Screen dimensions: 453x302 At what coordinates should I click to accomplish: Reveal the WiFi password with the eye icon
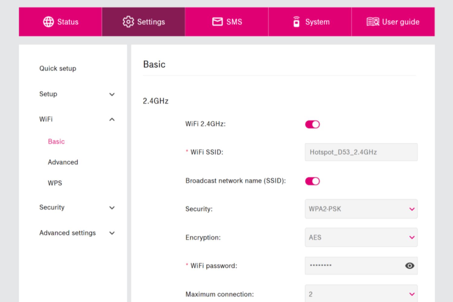pyautogui.click(x=409, y=266)
